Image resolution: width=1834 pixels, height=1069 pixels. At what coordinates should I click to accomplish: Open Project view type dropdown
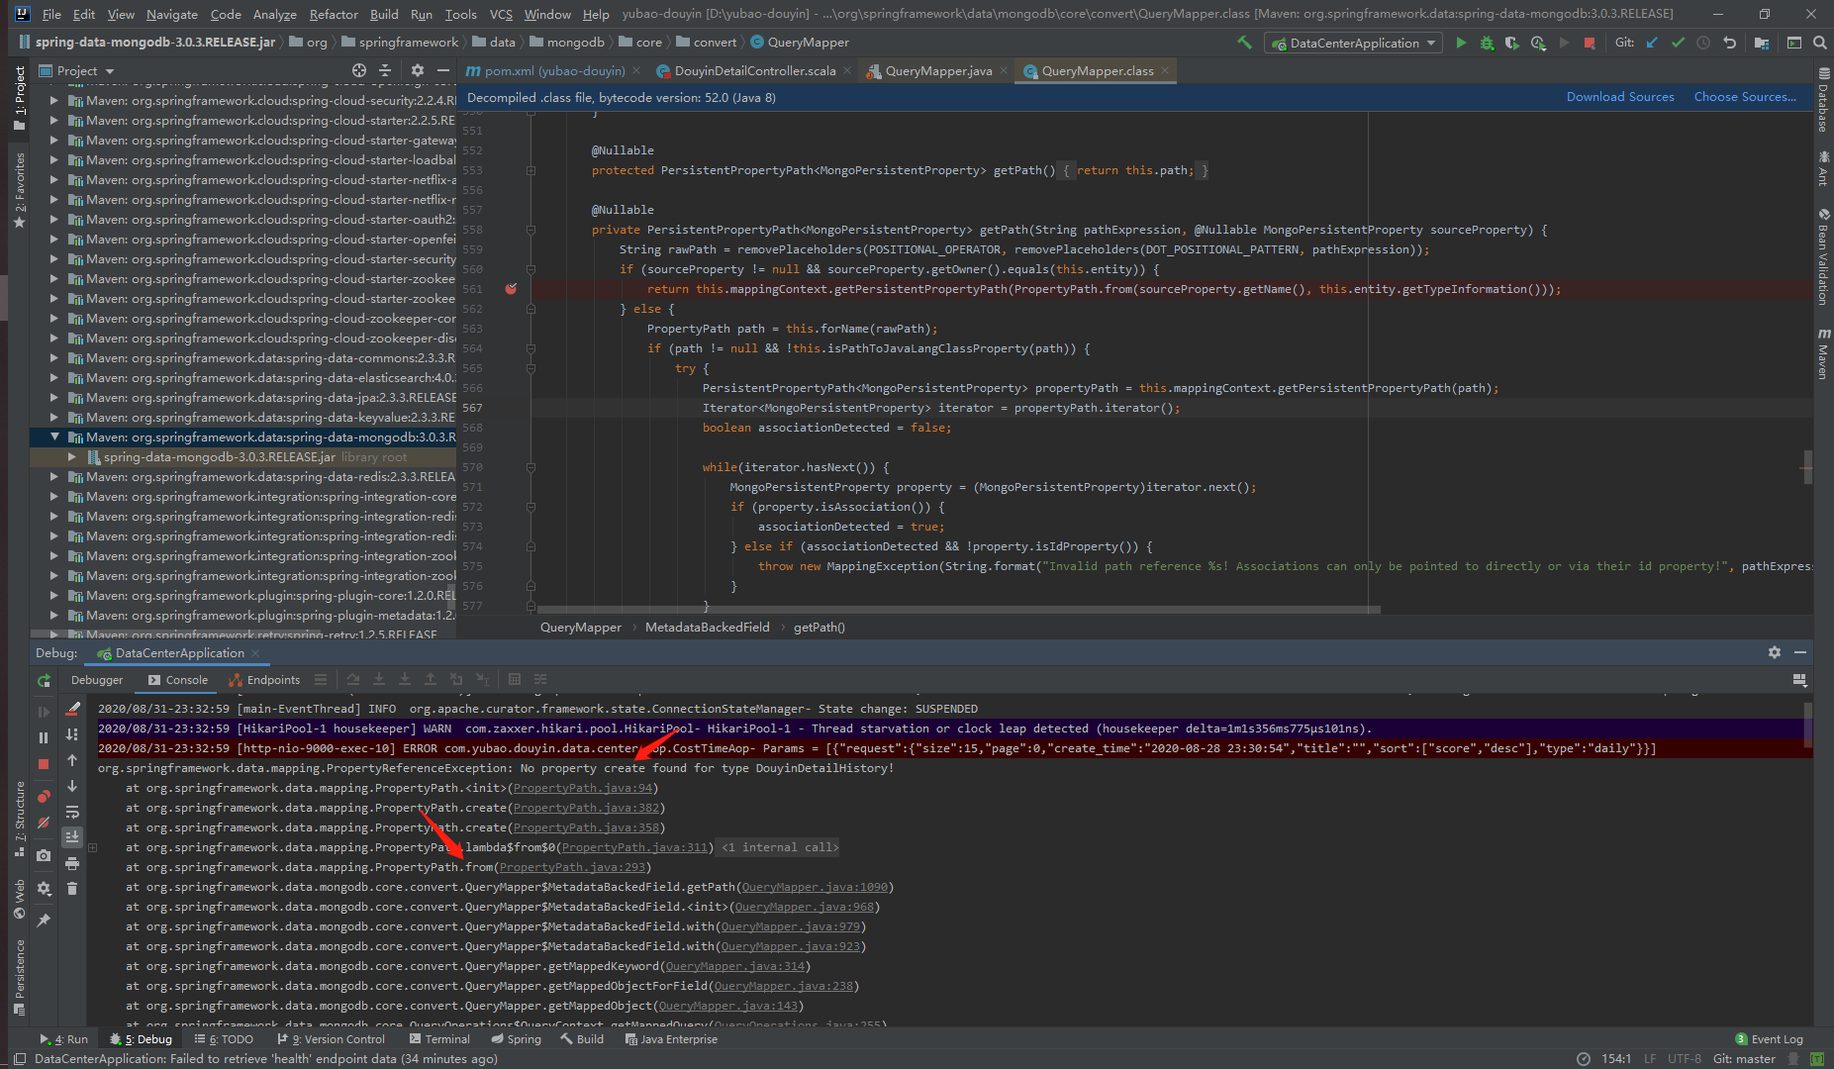click(77, 70)
